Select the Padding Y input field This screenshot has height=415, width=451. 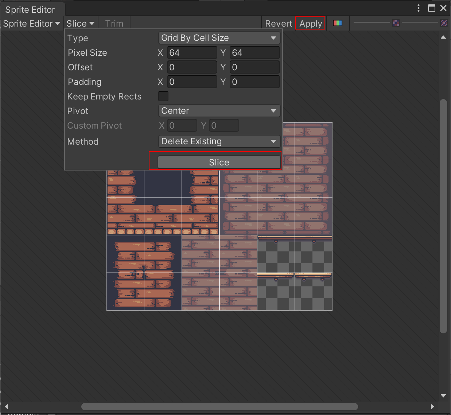pyautogui.click(x=255, y=82)
